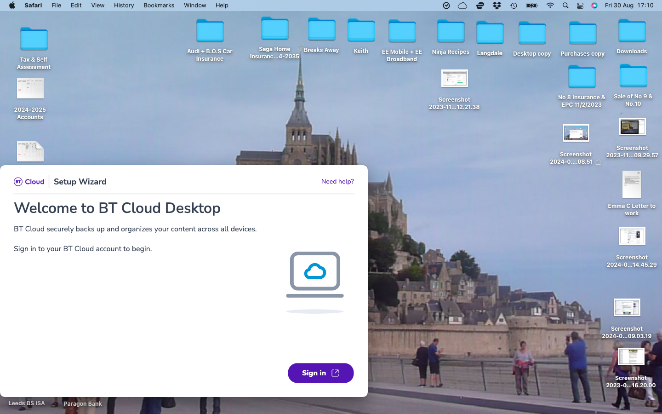Open the Apple menu

tap(12, 6)
